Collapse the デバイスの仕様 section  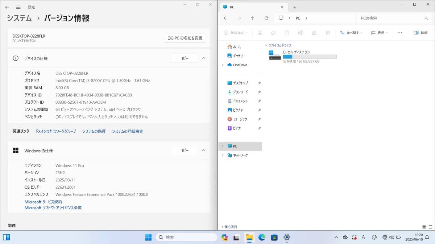click(204, 58)
